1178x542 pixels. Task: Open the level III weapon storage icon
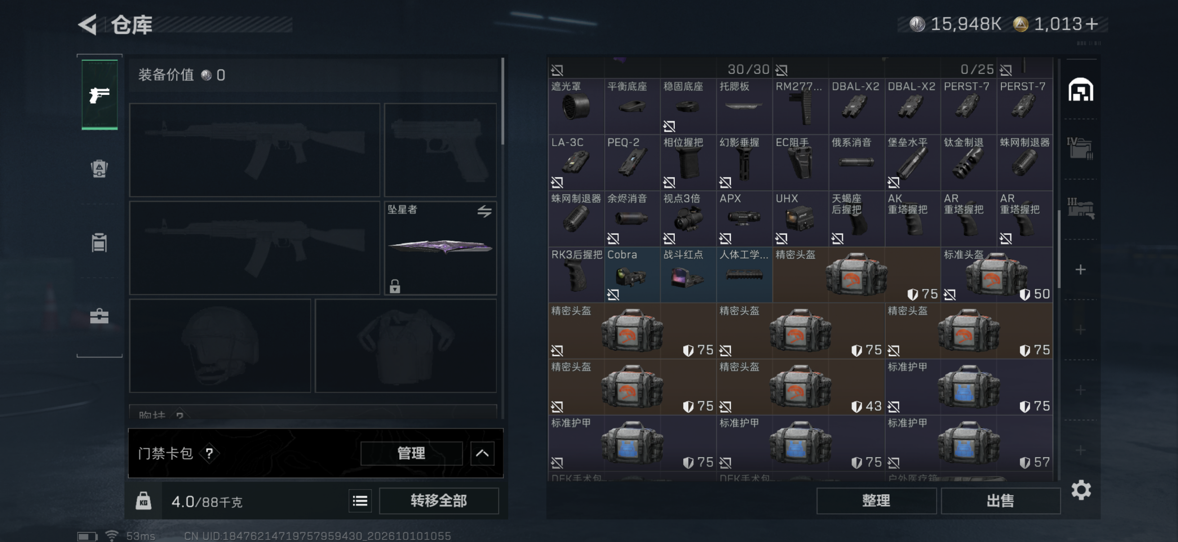[x=1080, y=208]
